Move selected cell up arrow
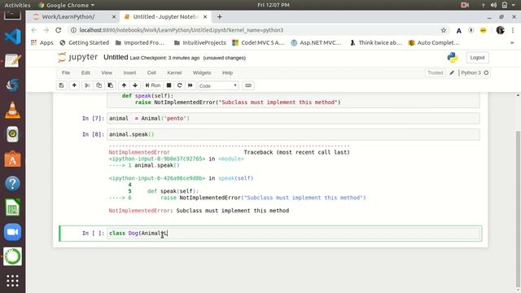This screenshot has width=521, height=293. click(124, 85)
